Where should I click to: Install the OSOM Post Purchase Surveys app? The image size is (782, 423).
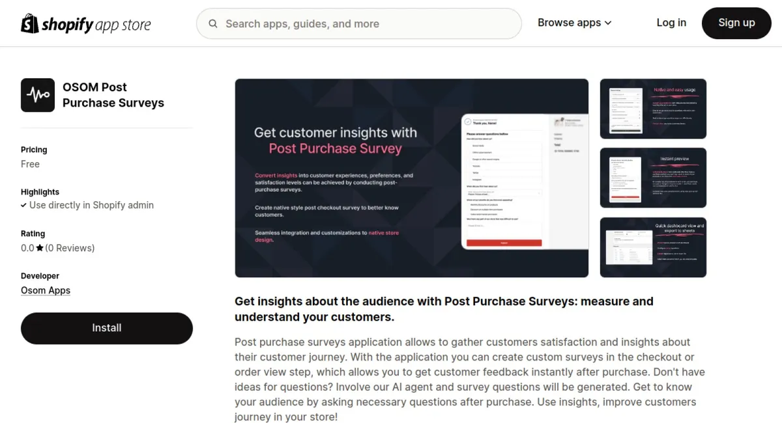107,328
